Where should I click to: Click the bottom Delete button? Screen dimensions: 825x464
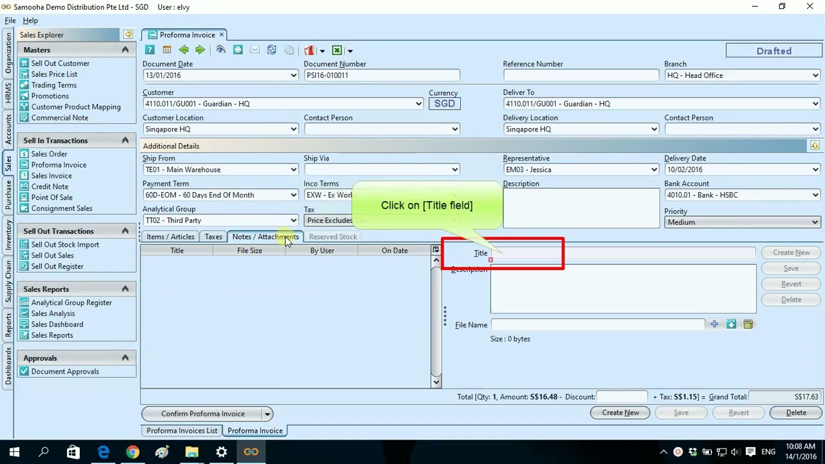[x=796, y=412]
